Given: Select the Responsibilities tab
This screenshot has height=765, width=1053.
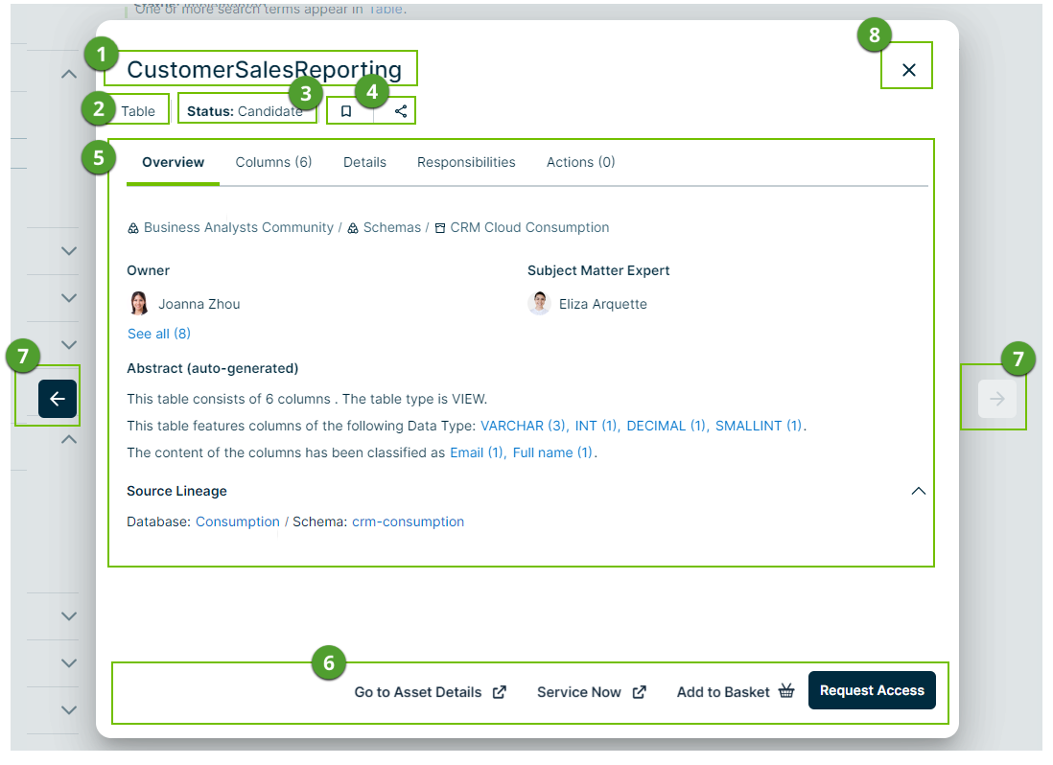Looking at the screenshot, I should coord(466,163).
